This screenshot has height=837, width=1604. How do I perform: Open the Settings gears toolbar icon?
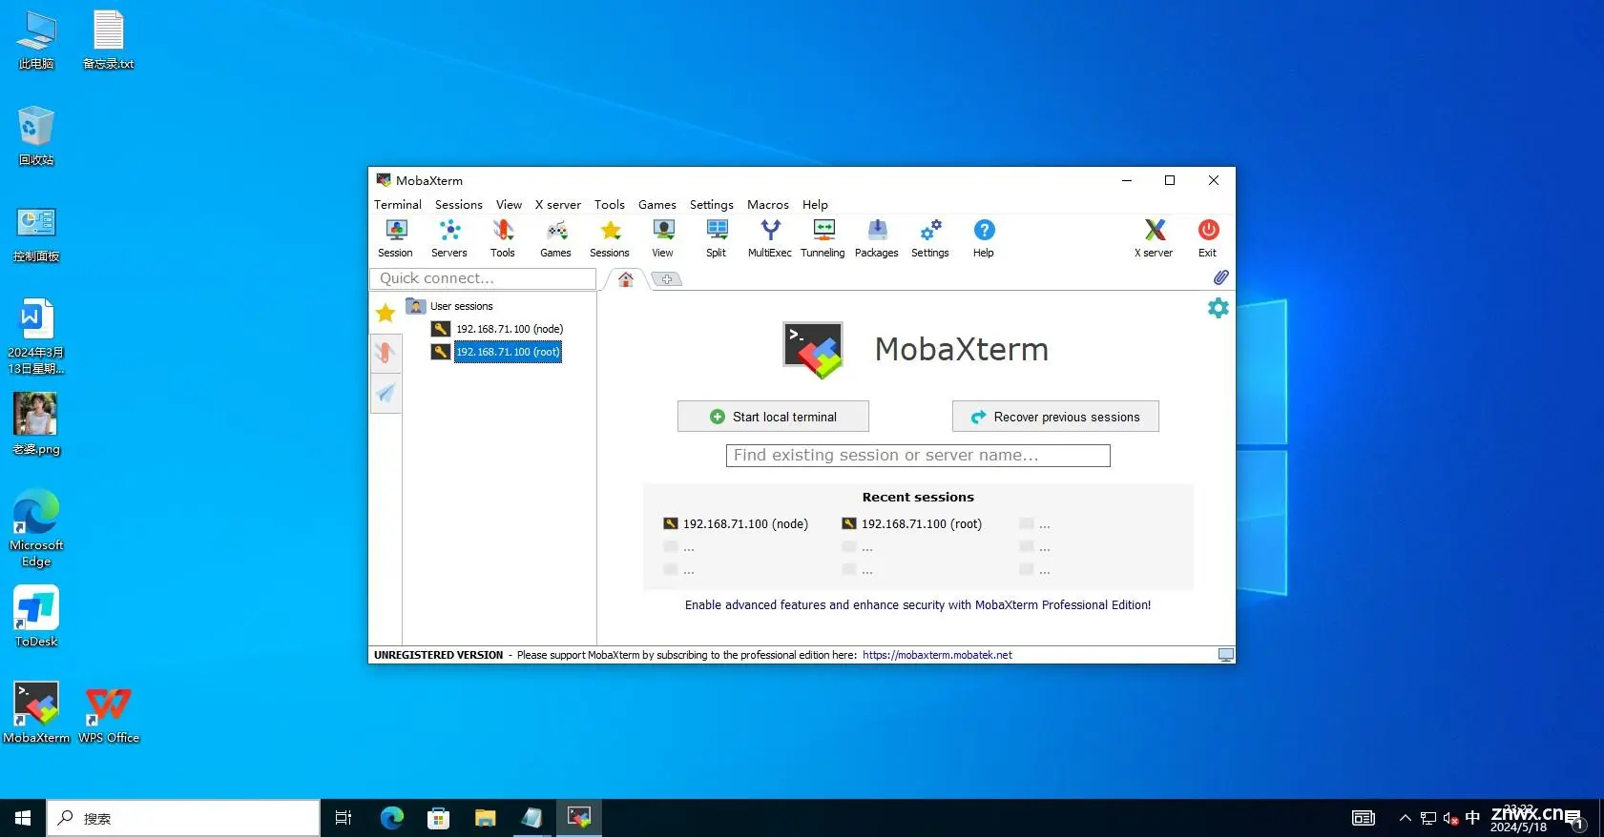[x=930, y=238]
